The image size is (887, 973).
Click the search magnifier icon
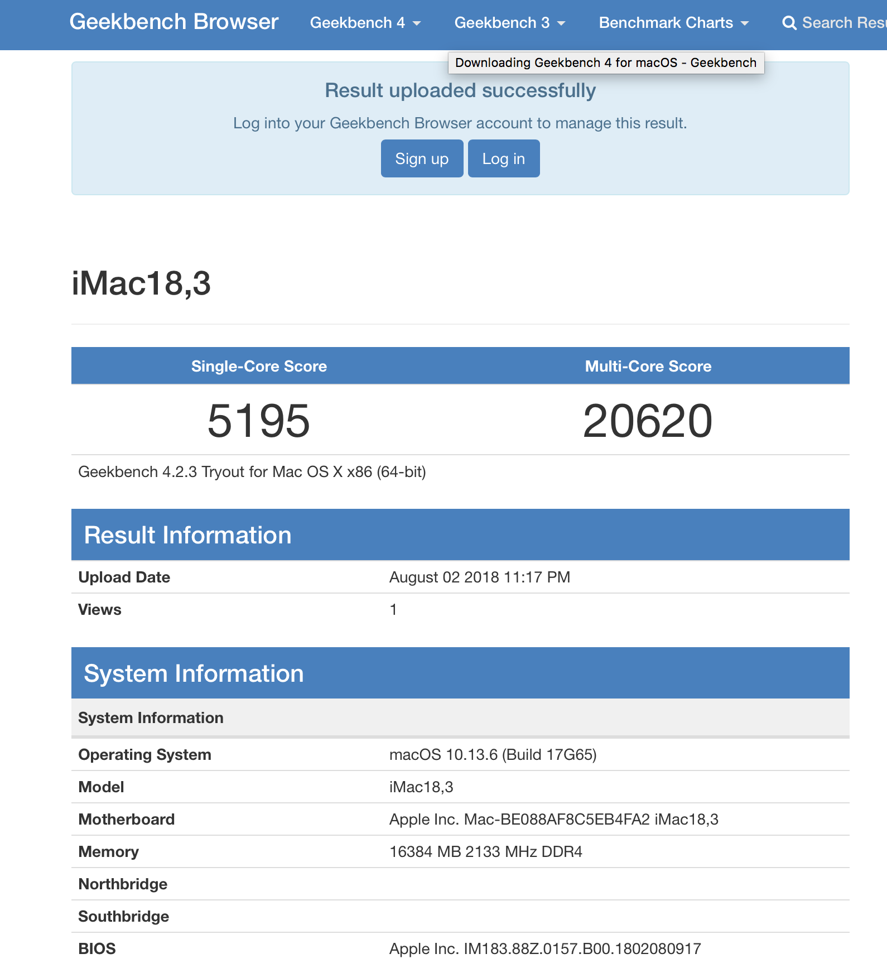pos(789,23)
